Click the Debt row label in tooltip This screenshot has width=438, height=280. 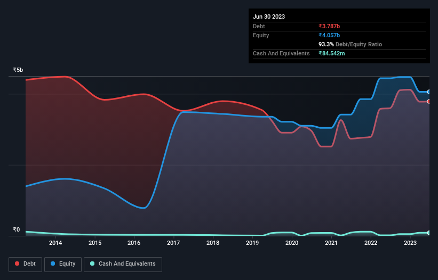(x=259, y=26)
